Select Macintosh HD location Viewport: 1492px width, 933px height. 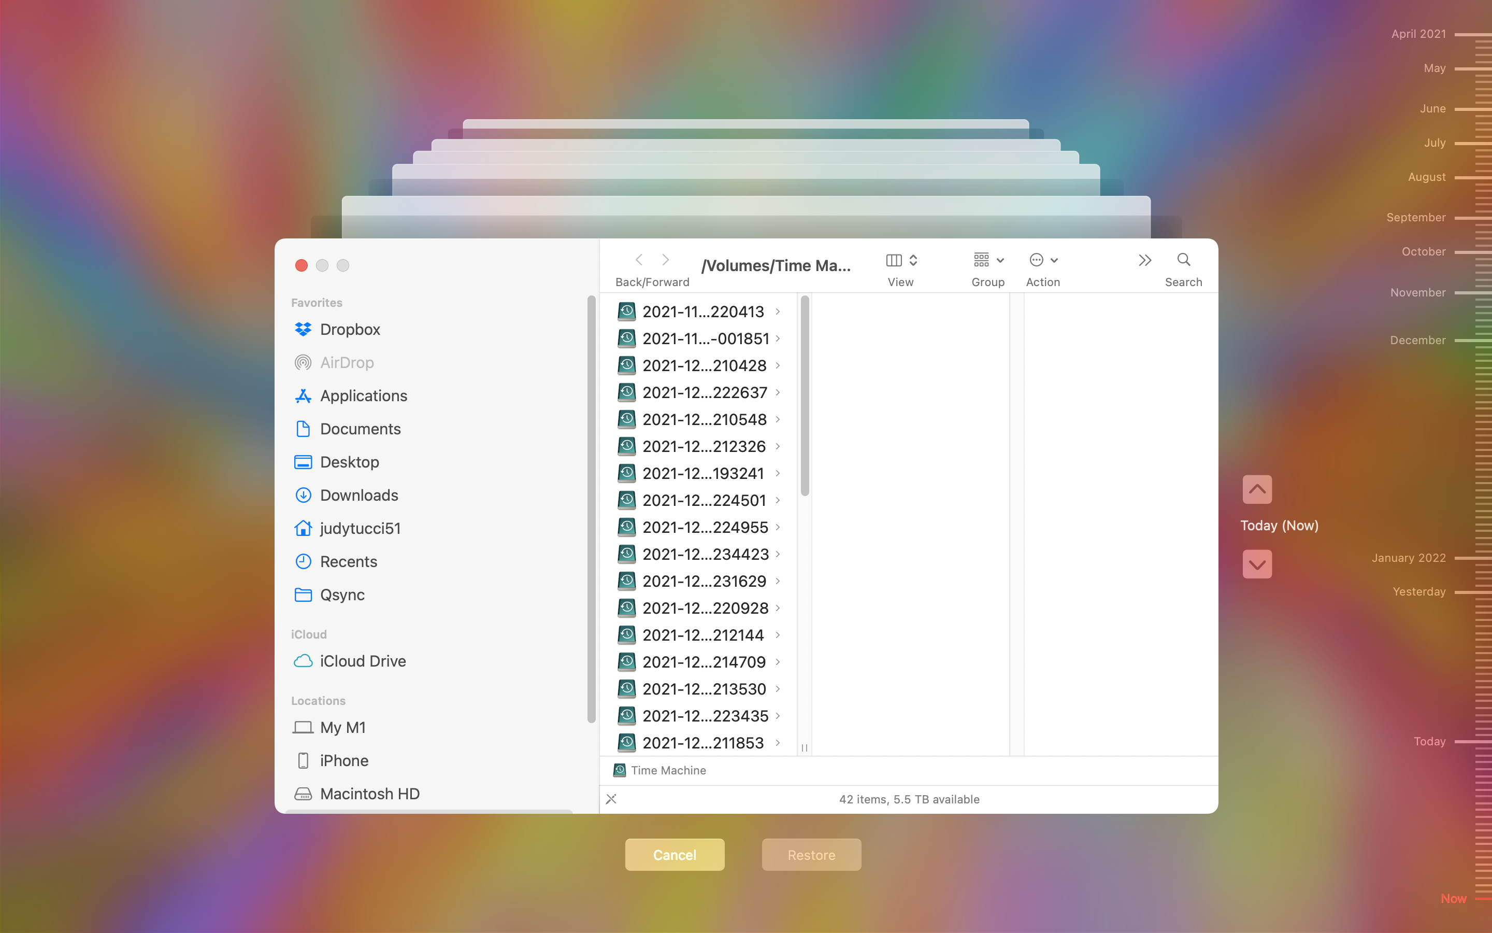click(369, 794)
